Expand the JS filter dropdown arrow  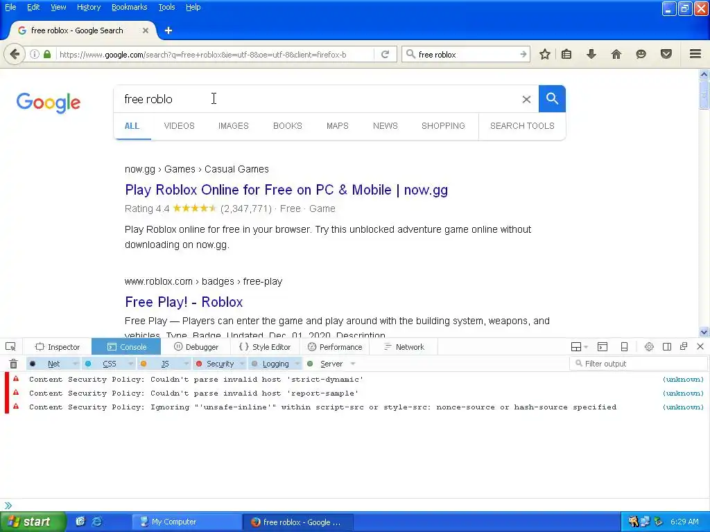click(x=186, y=364)
